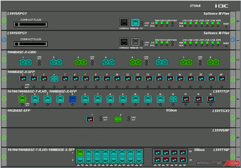Click Salience III Plus label on slot 0
This screenshot has height=168, width=241.
[x=216, y=13]
